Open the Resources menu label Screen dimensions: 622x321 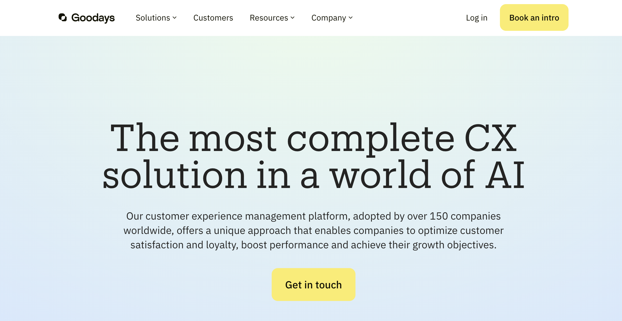269,18
